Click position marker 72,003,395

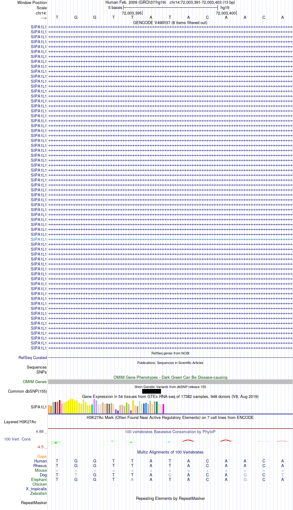[132, 13]
